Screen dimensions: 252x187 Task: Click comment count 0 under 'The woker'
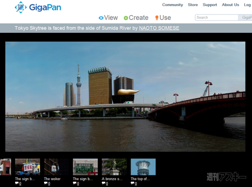click(x=49, y=183)
